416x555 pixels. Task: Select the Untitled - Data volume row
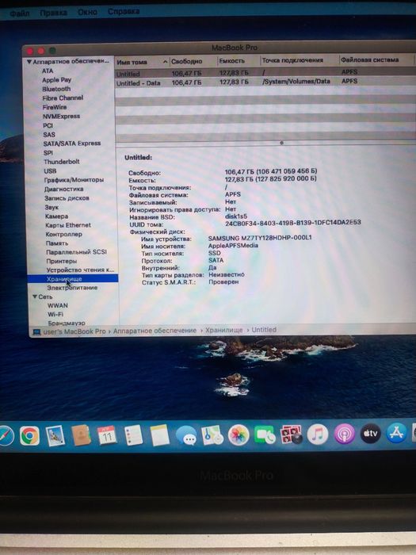265,82
